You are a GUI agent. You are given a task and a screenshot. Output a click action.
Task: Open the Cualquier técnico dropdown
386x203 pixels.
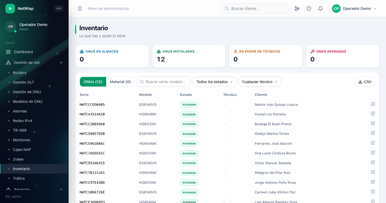[x=260, y=82]
